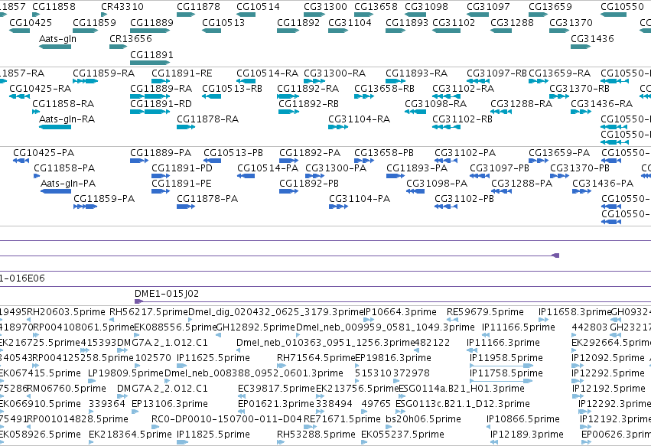Screen dimensions: 651x446
Task: Click the CG11878-PA protein glyph
Action: coord(186,207)
